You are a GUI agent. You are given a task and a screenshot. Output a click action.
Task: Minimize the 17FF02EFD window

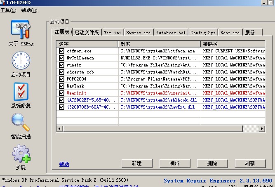tap(264, 2)
